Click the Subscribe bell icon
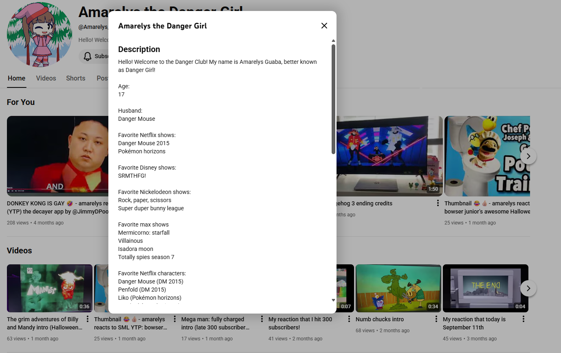The width and height of the screenshot is (561, 353). pyautogui.click(x=88, y=57)
